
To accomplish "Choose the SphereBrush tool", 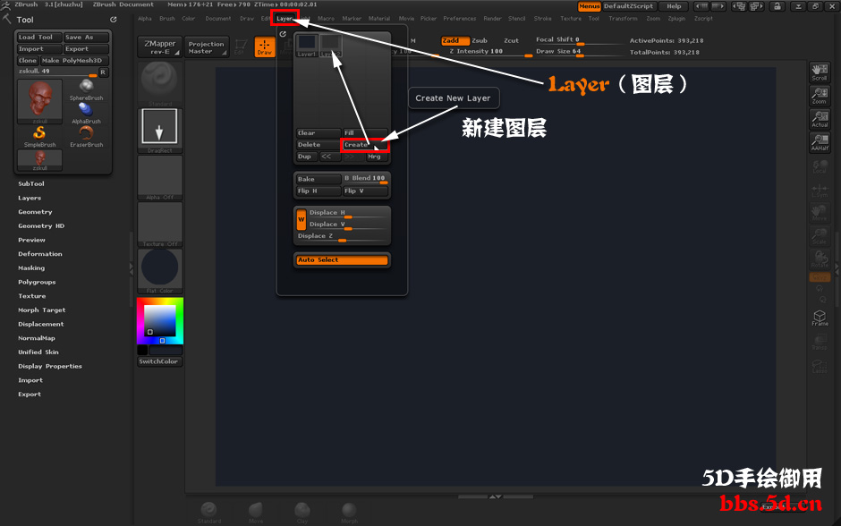I will (x=87, y=89).
